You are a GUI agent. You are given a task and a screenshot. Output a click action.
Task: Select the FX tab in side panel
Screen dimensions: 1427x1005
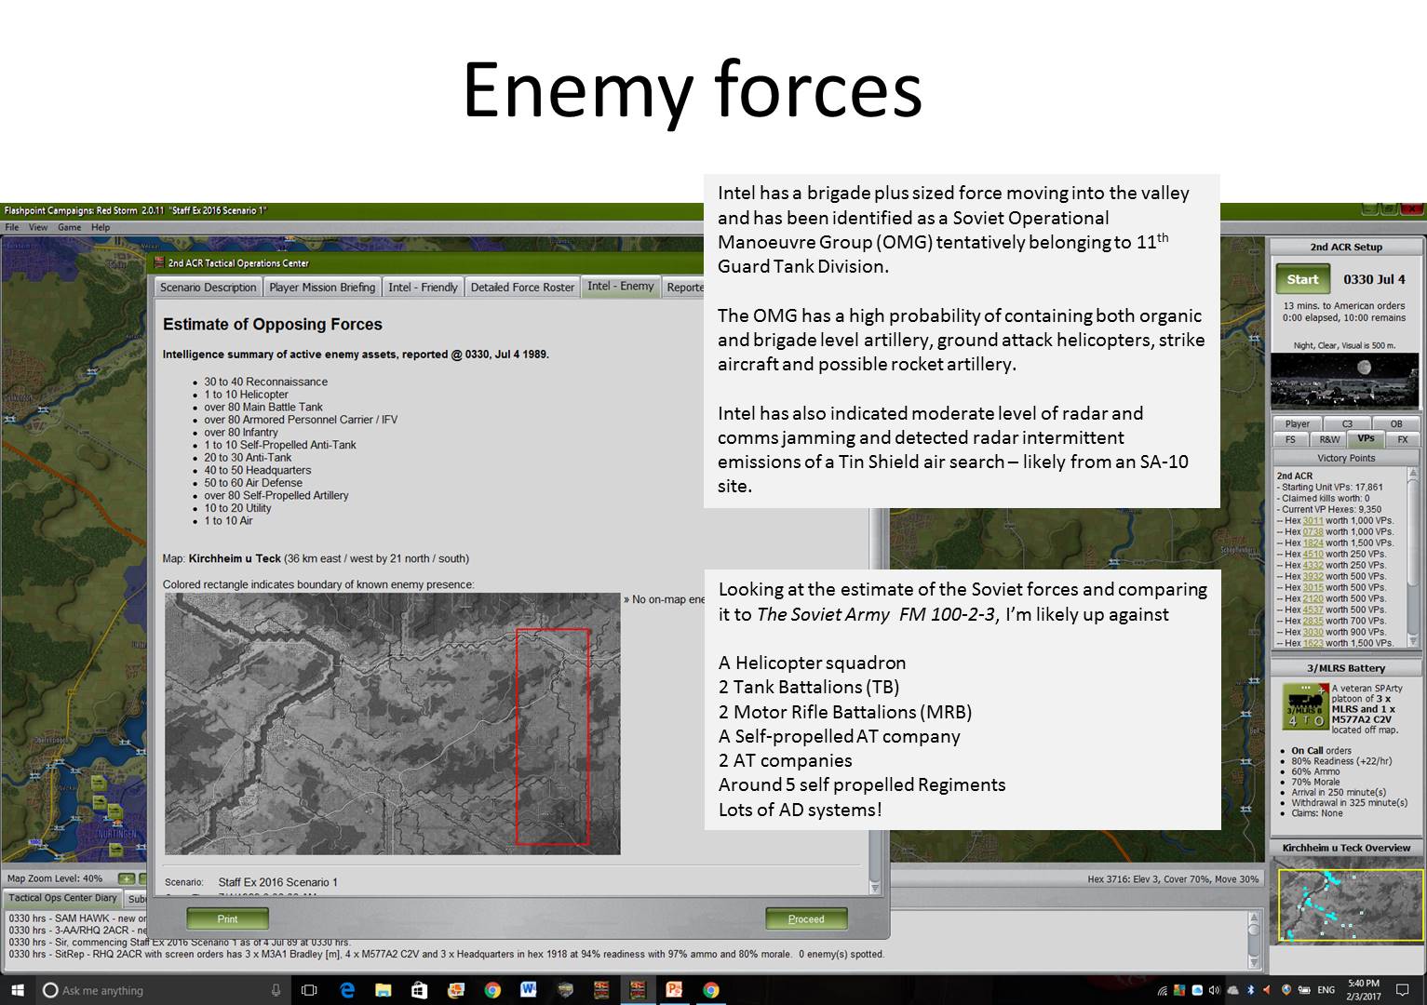point(1403,439)
